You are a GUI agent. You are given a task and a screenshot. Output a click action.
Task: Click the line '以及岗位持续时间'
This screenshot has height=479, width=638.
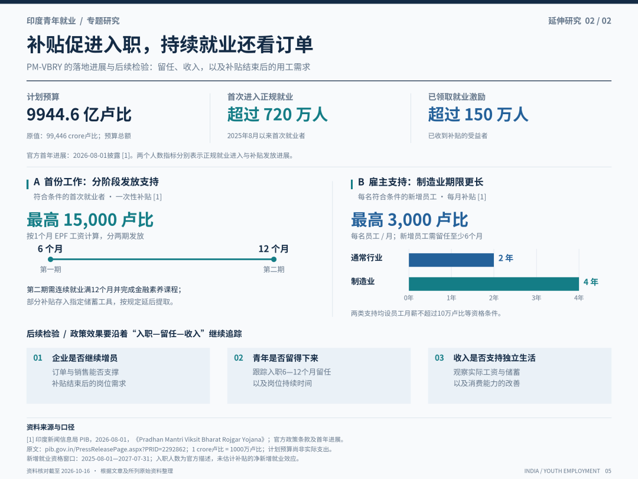click(282, 384)
